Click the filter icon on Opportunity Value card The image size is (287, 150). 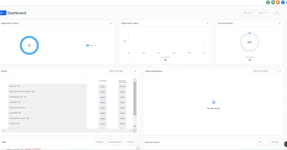click(208, 23)
